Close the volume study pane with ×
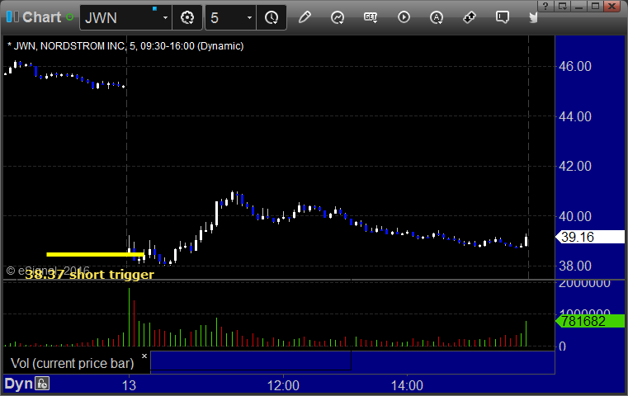The image size is (628, 396). 144,356
